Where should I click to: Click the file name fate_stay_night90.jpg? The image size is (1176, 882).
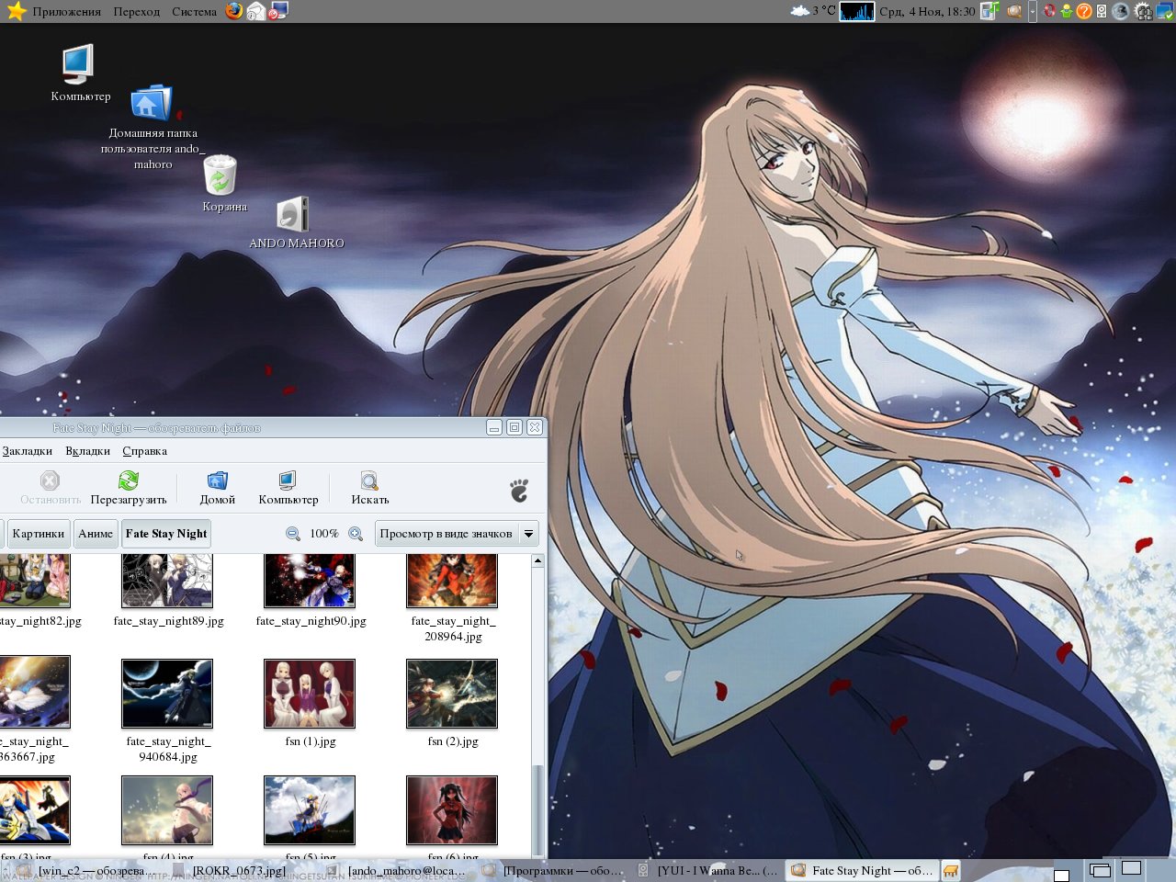coord(311,621)
